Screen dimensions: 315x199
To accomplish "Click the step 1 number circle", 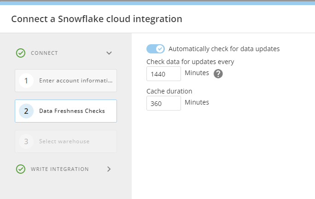I will 26,81.
